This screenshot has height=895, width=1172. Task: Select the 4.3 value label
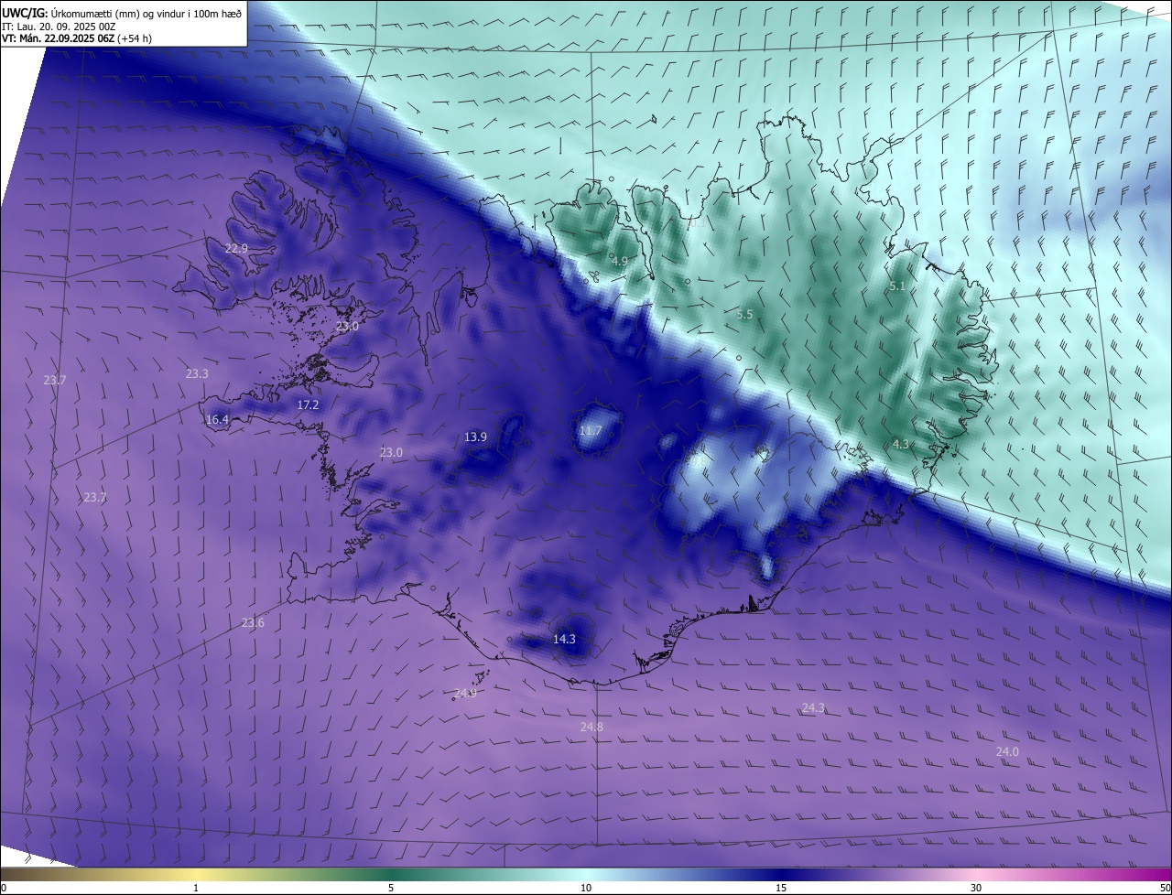901,444
